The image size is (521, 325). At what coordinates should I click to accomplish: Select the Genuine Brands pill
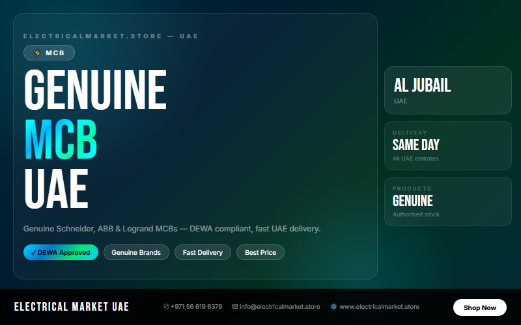[x=136, y=252]
